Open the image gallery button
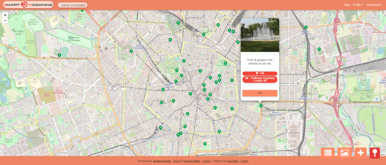 (x=345, y=153)
